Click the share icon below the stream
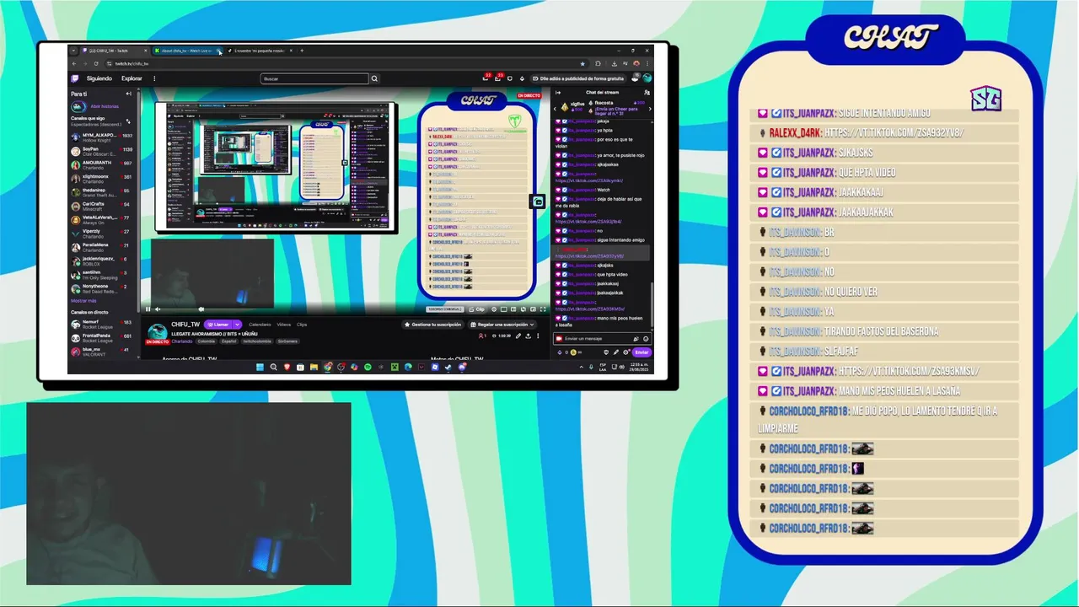Screen dimensions: 1079x607 pyautogui.click(x=528, y=336)
